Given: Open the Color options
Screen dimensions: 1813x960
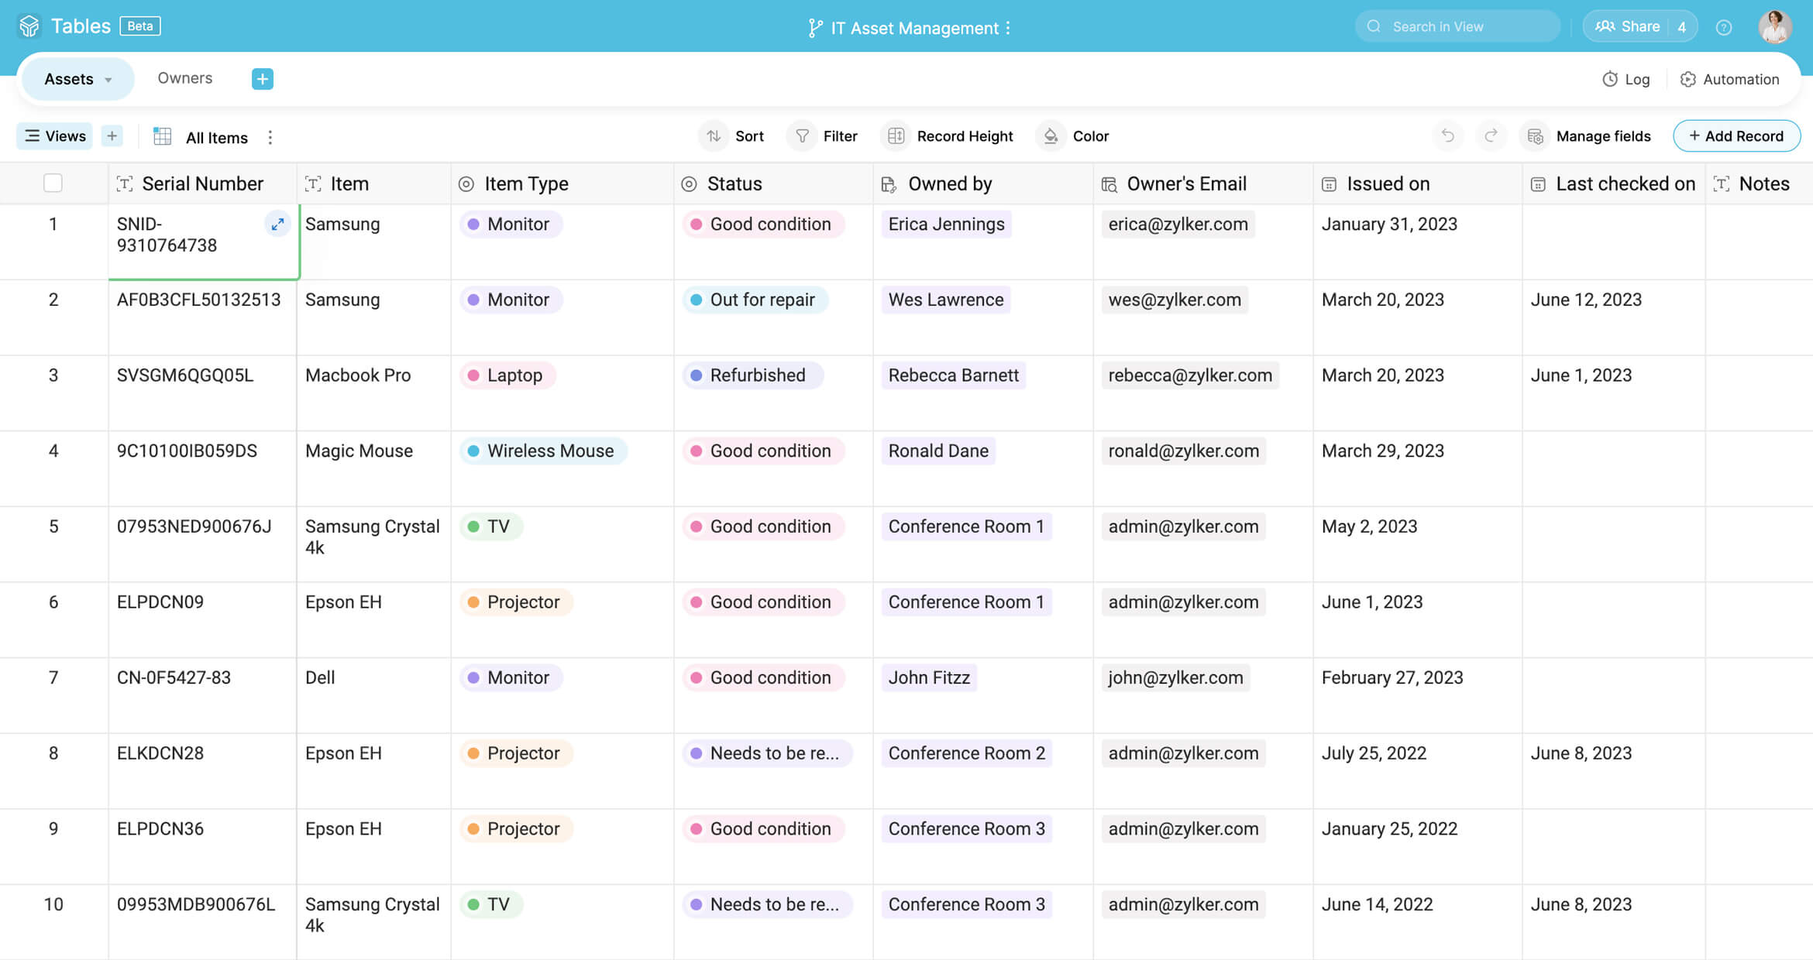Looking at the screenshot, I should pyautogui.click(x=1075, y=136).
